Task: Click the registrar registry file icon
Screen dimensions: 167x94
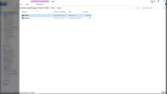Action: click(23, 18)
